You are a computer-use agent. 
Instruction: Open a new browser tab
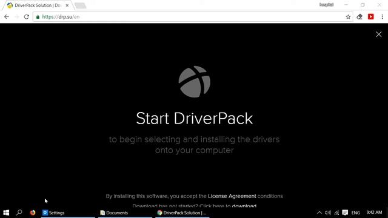[80, 5]
